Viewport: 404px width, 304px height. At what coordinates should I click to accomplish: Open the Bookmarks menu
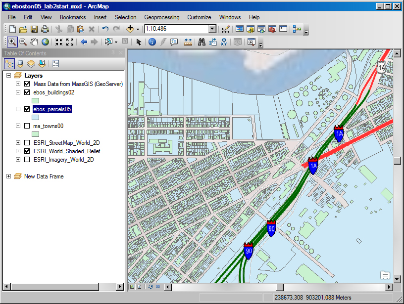tap(73, 17)
